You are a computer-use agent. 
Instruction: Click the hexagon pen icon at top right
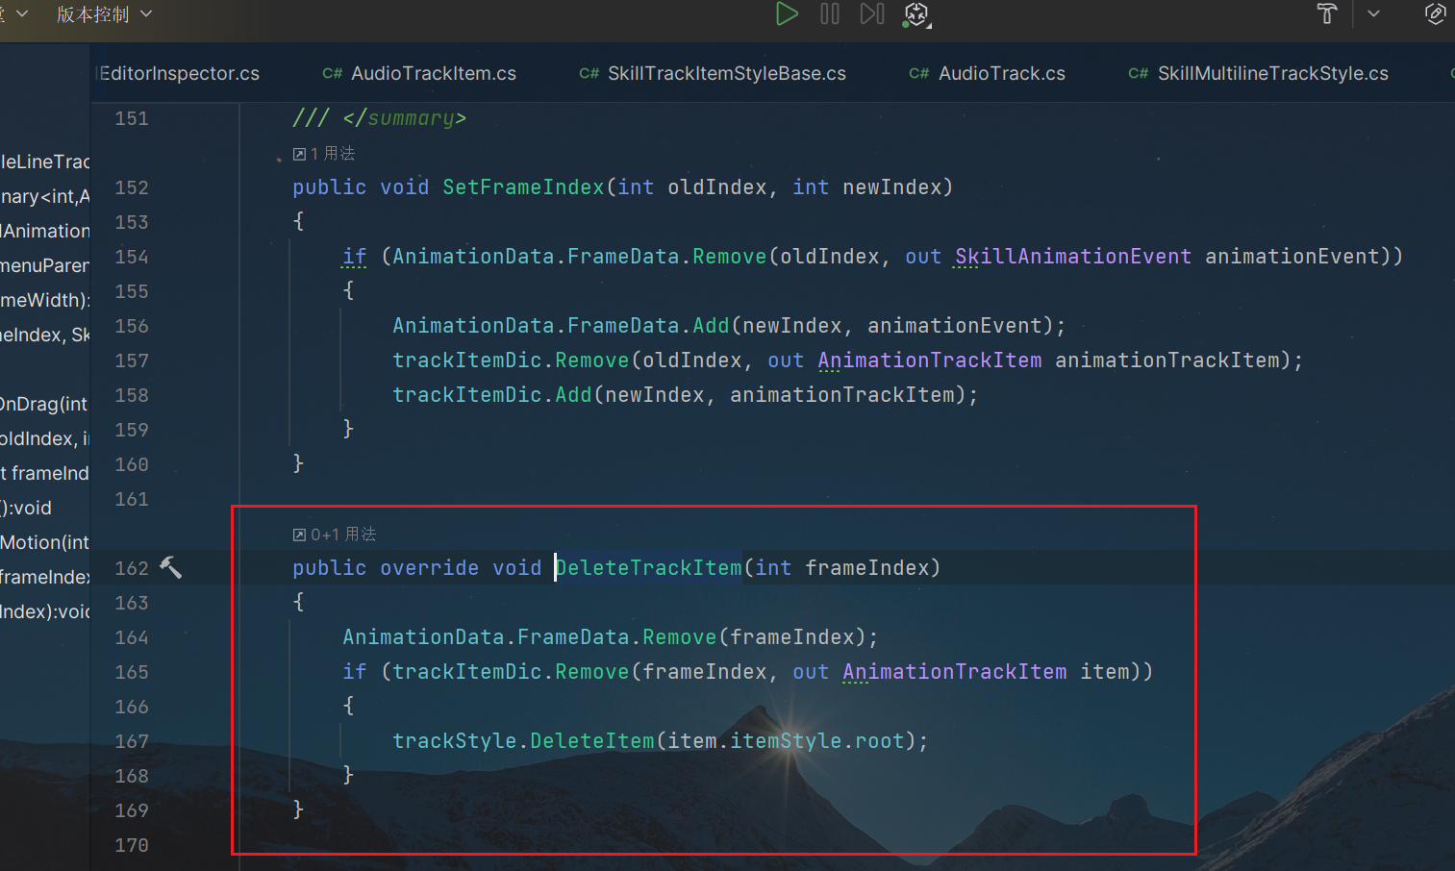pos(1434,14)
